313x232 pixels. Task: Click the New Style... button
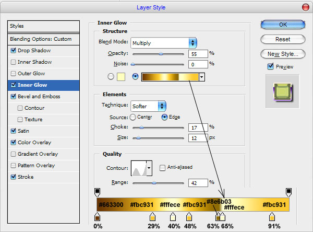tap(283, 54)
